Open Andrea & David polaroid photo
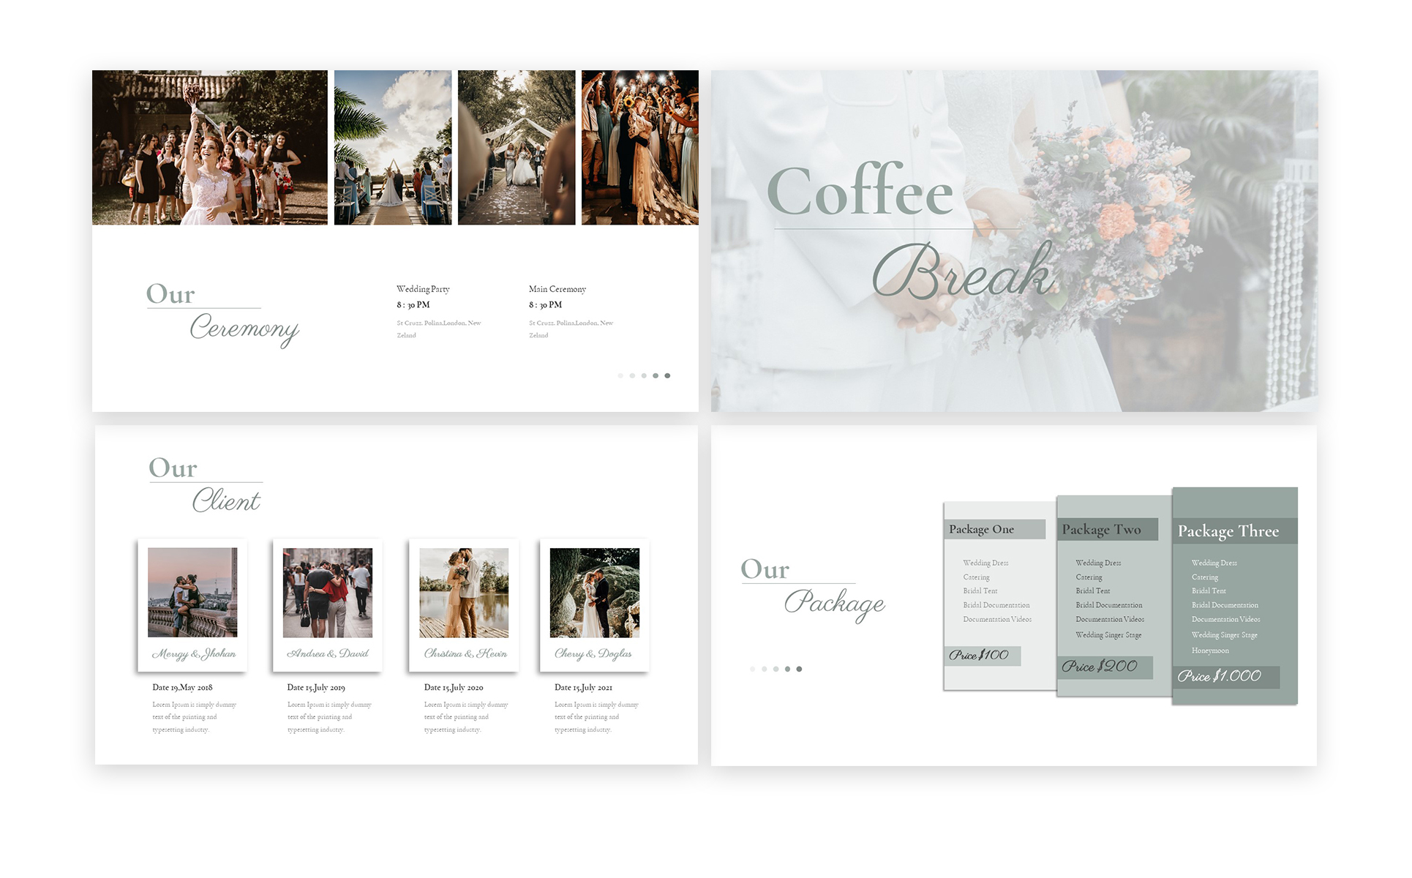The width and height of the screenshot is (1412, 878). tap(328, 592)
